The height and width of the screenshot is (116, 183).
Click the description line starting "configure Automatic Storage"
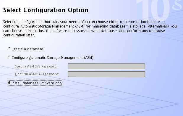tap(90, 26)
